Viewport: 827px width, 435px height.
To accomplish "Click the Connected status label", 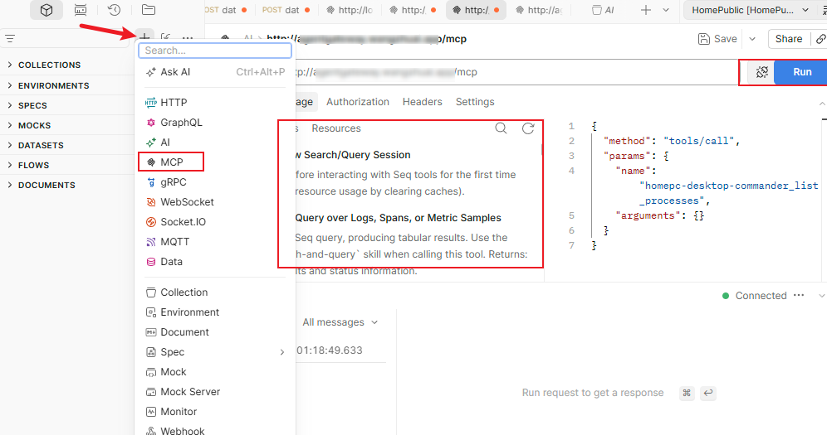I will [761, 296].
